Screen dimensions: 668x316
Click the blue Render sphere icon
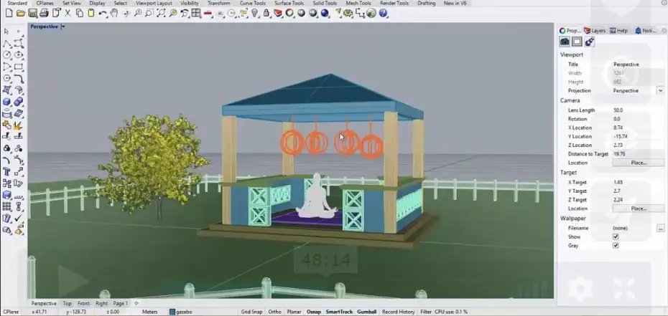click(x=325, y=13)
